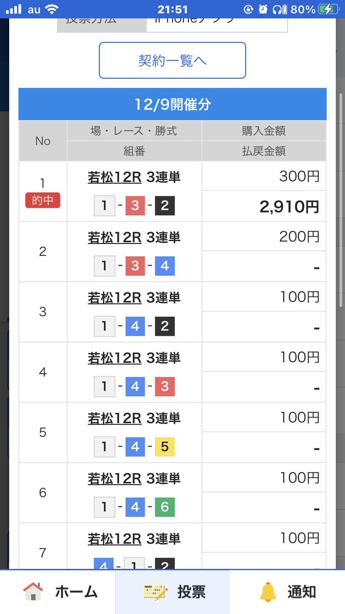Tap the bell icon for 通知

(267, 592)
